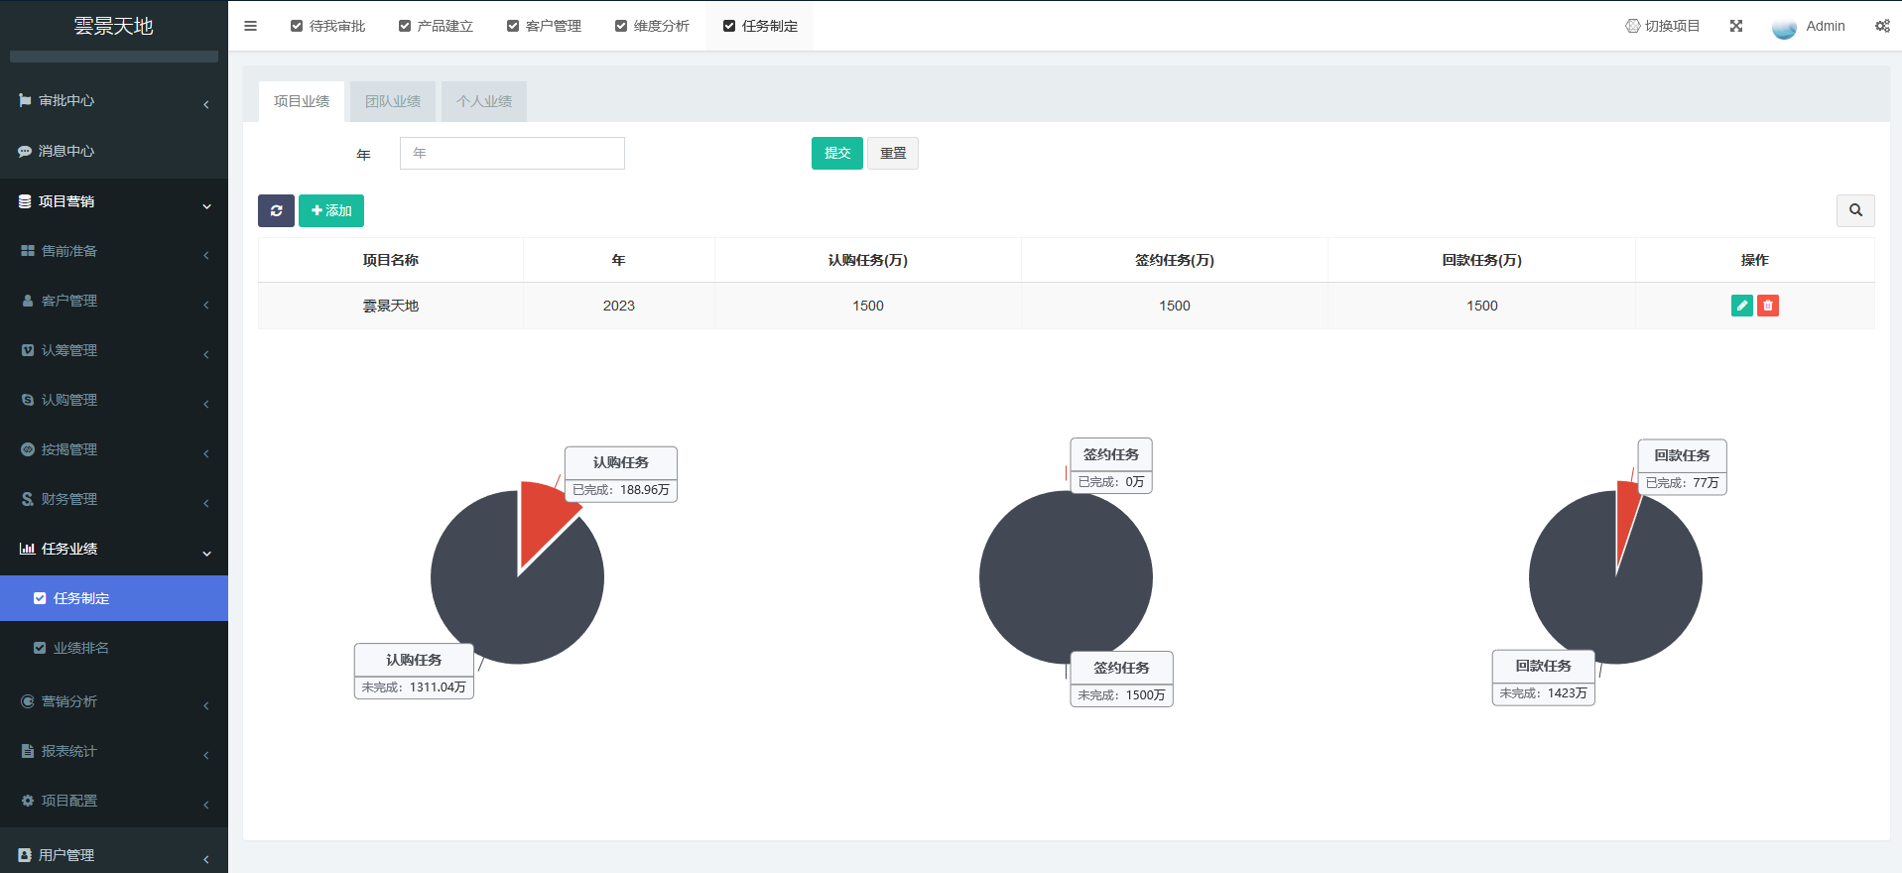1902x873 pixels.
Task: Click the 回款任务(万) column header
Action: 1481,260
